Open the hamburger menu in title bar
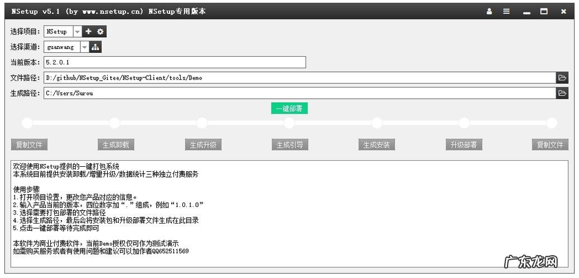The height and width of the screenshot is (278, 579). (x=506, y=11)
